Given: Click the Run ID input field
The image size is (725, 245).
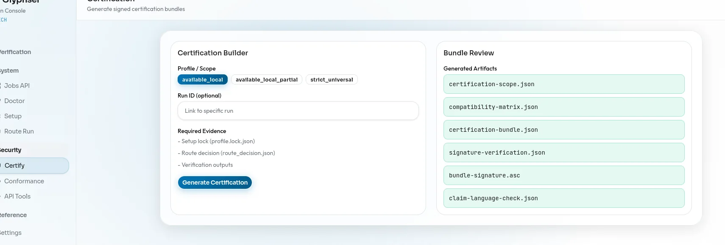Looking at the screenshot, I should pyautogui.click(x=298, y=111).
